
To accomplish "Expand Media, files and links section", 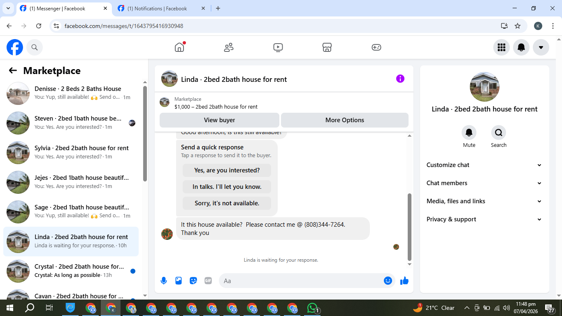I will click(484, 201).
